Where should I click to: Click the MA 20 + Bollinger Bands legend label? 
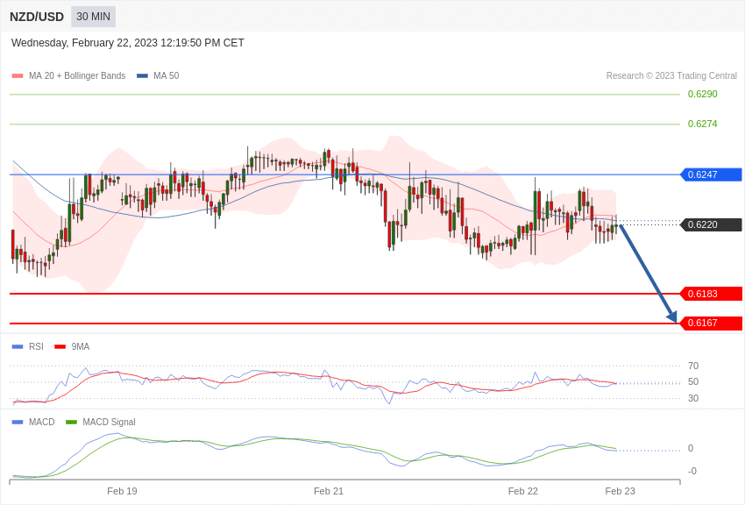pos(77,75)
